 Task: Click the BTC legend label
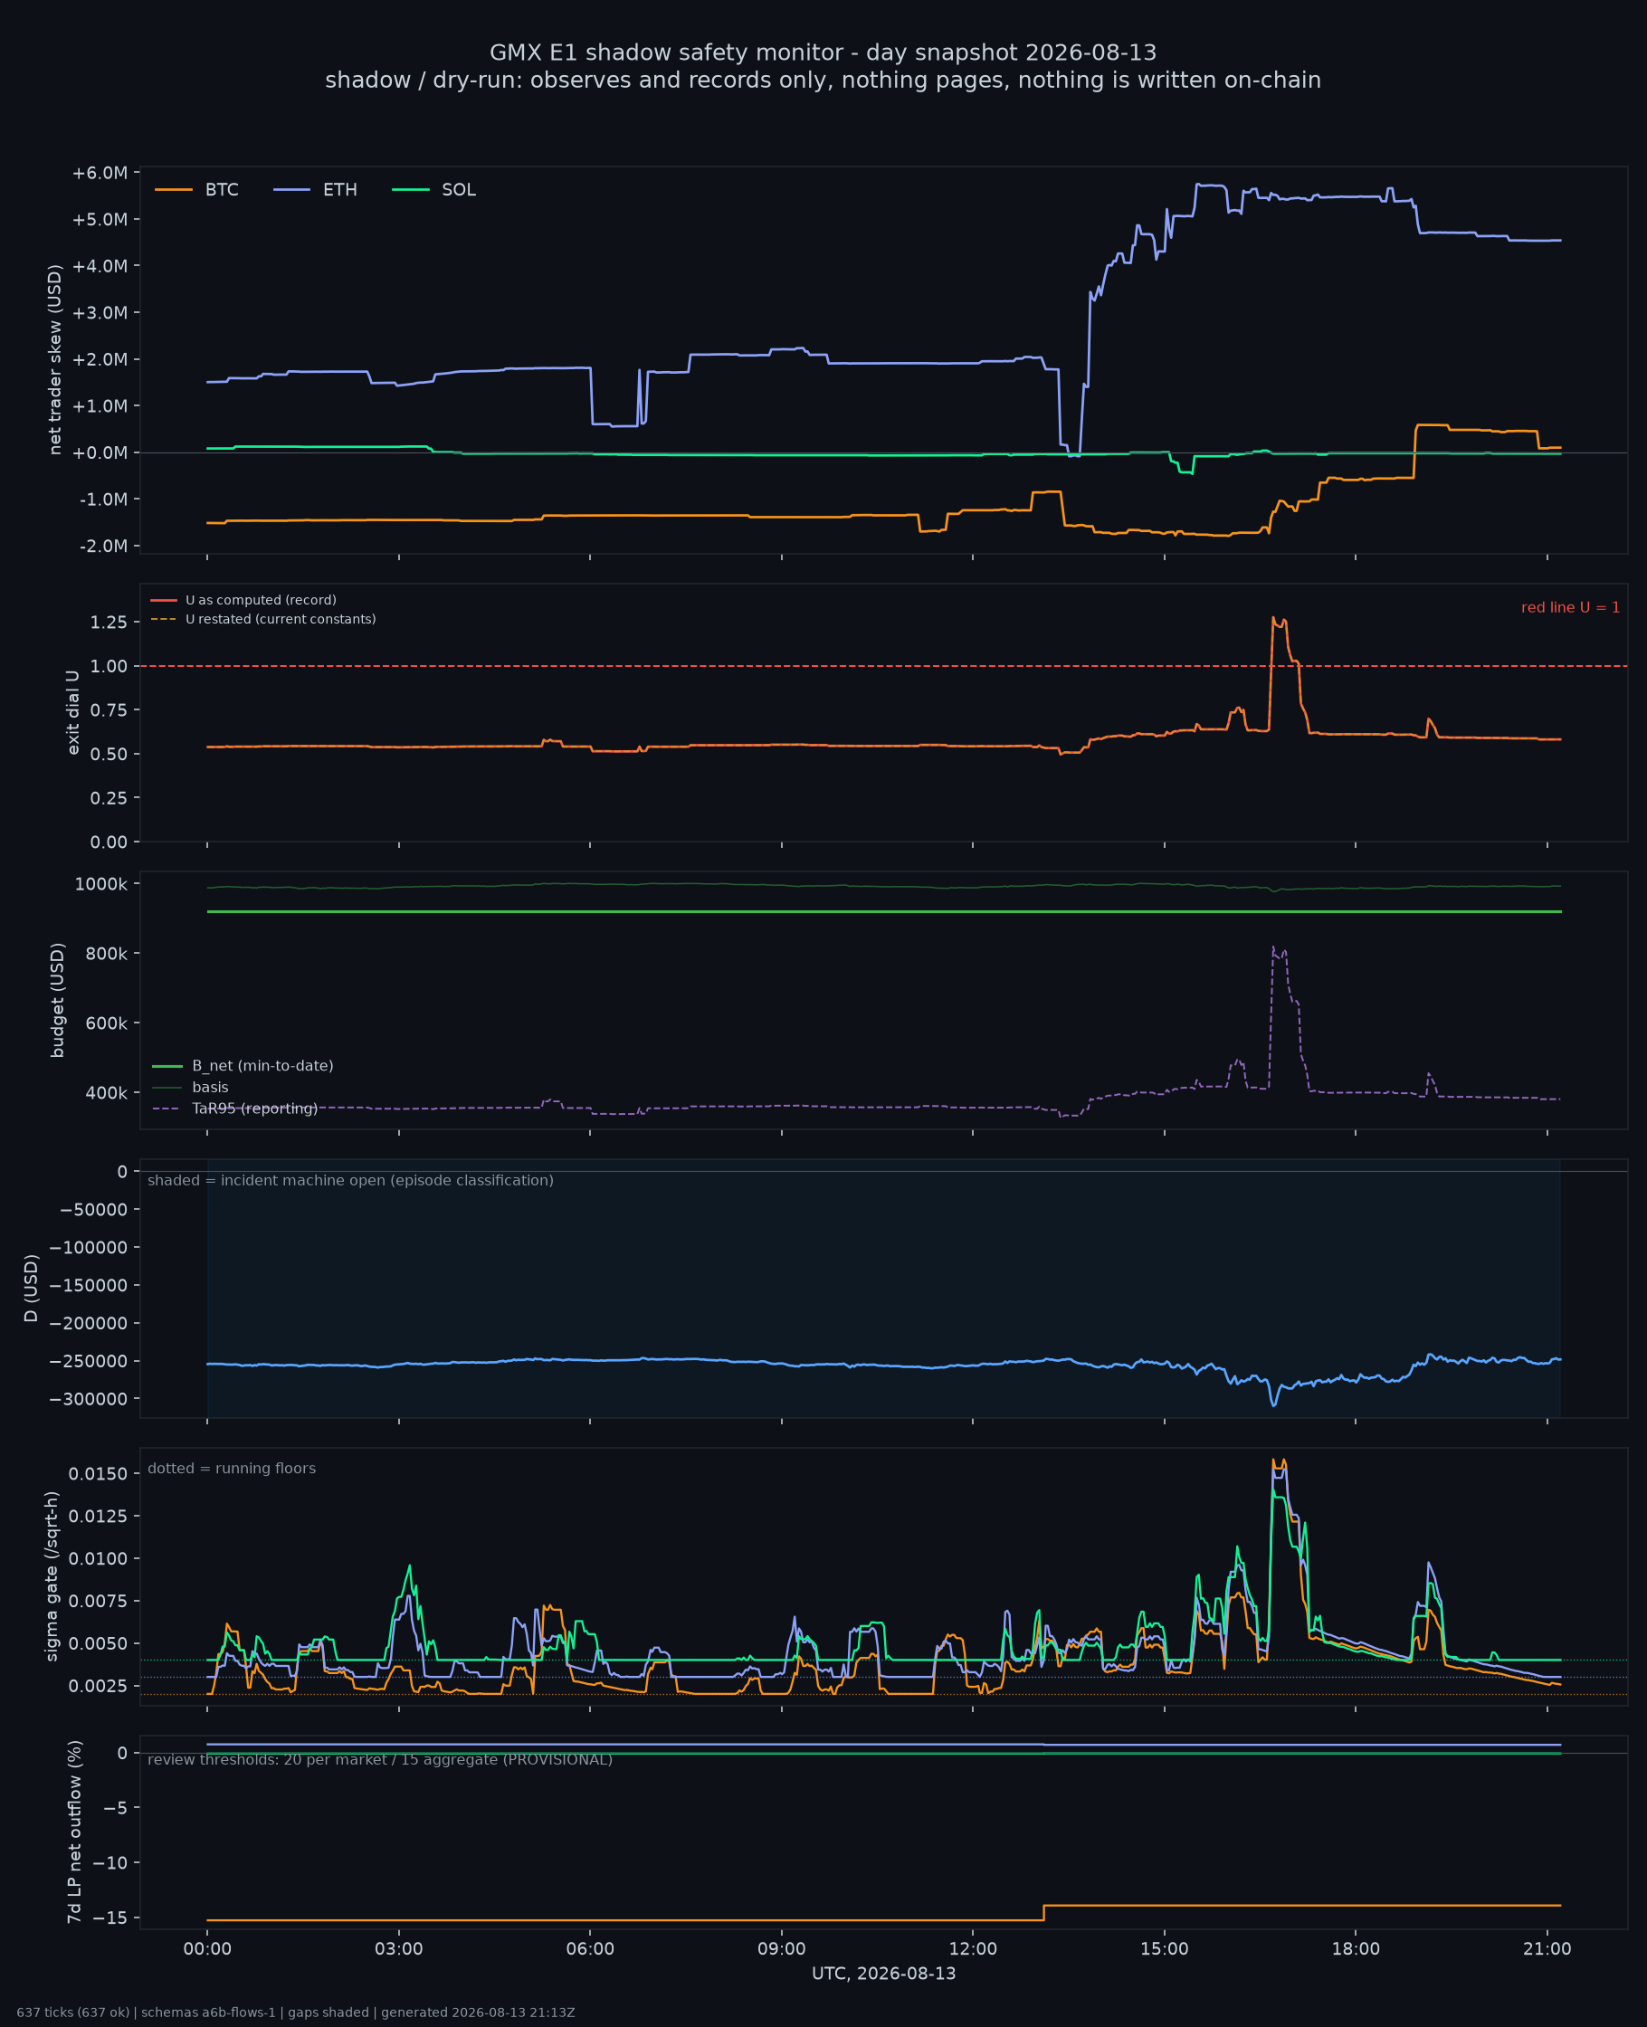(221, 190)
